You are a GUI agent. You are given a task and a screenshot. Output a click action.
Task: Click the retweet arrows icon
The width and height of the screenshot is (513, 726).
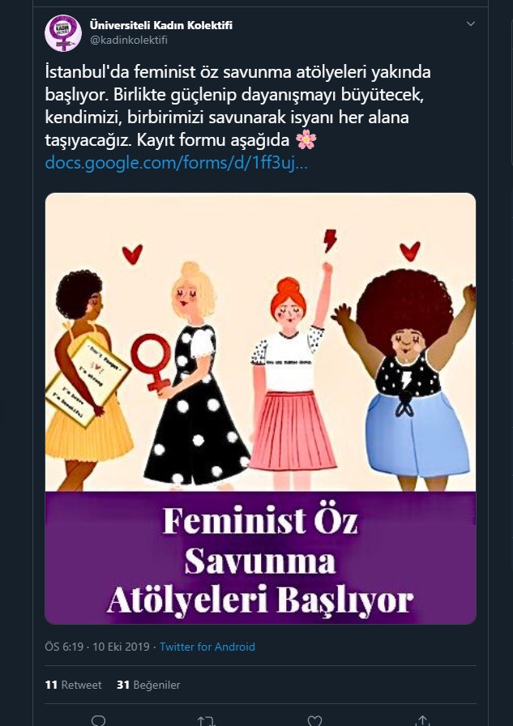pos(207,721)
